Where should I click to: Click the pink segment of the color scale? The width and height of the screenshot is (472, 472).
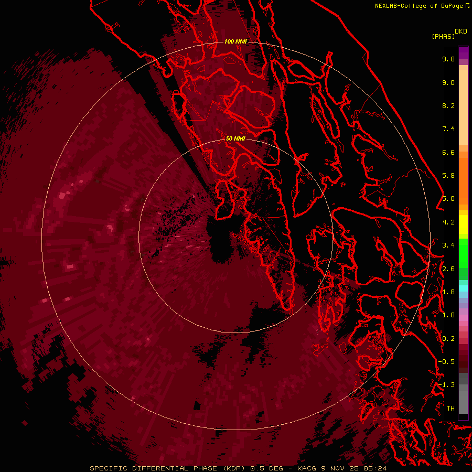click(463, 318)
